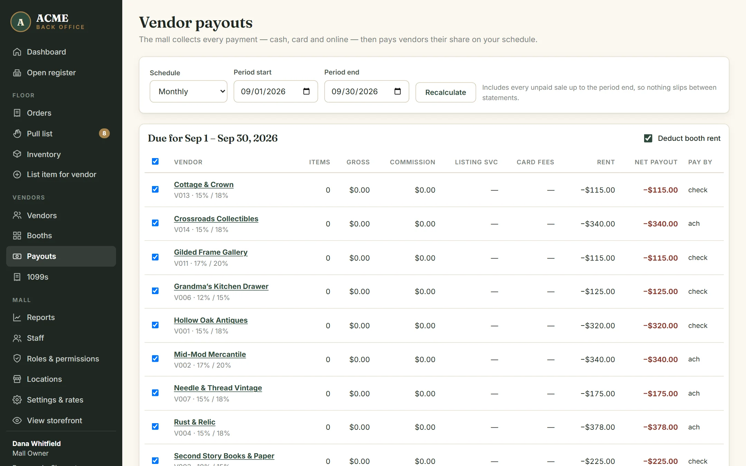Click the Open register icon
This screenshot has height=466, width=746.
(x=17, y=72)
